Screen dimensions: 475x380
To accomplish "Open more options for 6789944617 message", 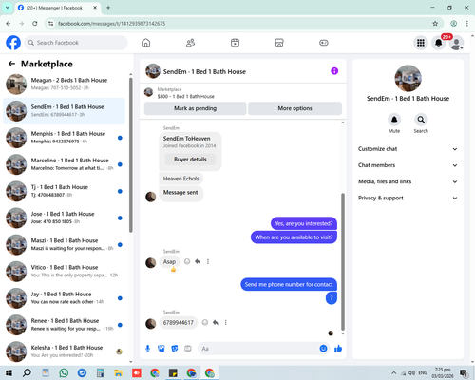I will click(x=225, y=322).
